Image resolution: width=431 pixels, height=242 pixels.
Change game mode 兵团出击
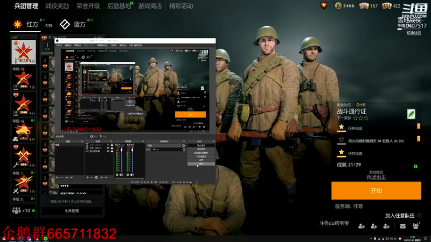(x=376, y=177)
